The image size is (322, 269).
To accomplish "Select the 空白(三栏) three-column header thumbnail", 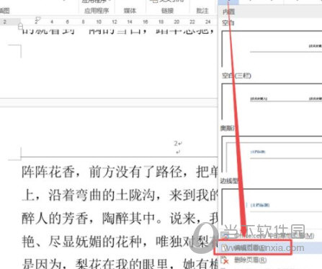I will click(272, 102).
